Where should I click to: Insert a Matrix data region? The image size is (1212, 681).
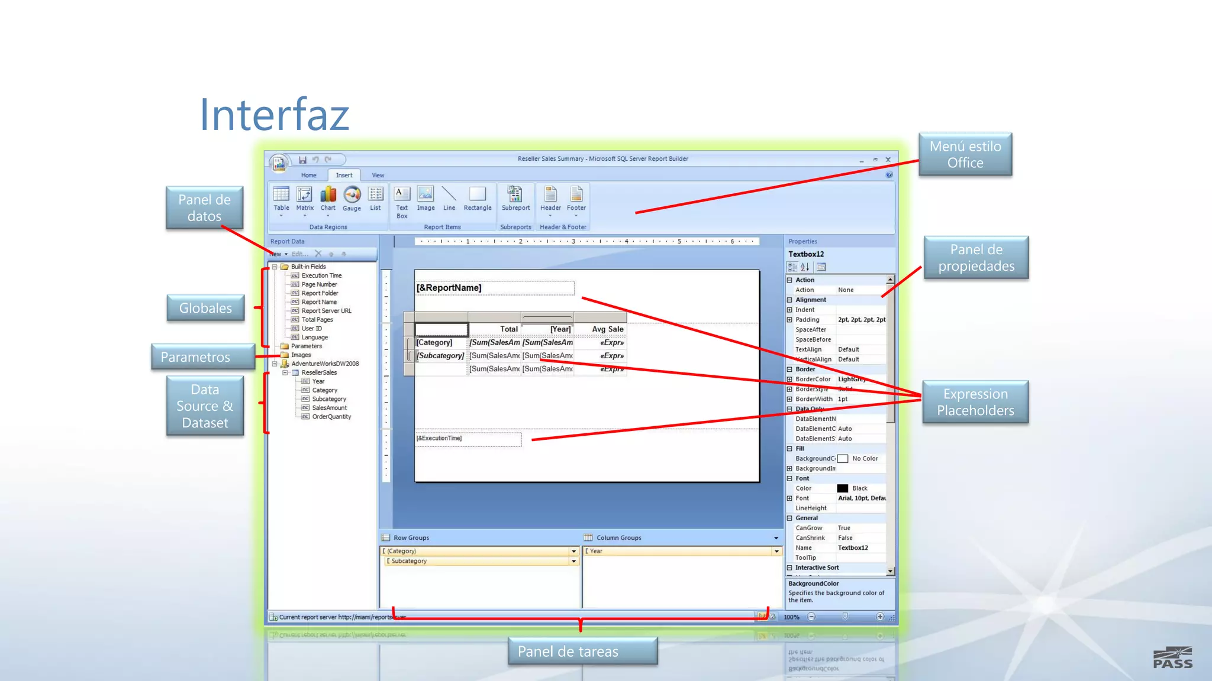click(x=305, y=201)
